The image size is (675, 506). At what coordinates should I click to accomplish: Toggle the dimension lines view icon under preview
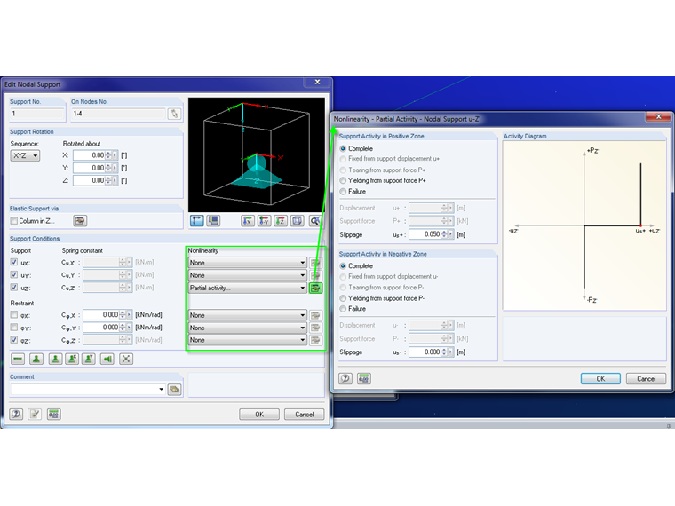197,221
